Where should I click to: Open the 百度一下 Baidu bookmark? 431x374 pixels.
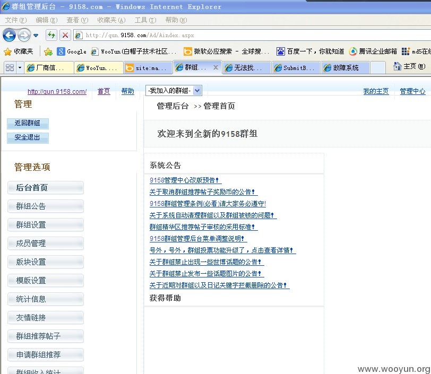pyautogui.click(x=310, y=51)
